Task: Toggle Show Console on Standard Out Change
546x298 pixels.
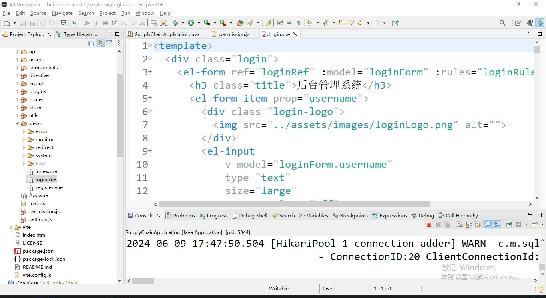Action: tap(488, 224)
